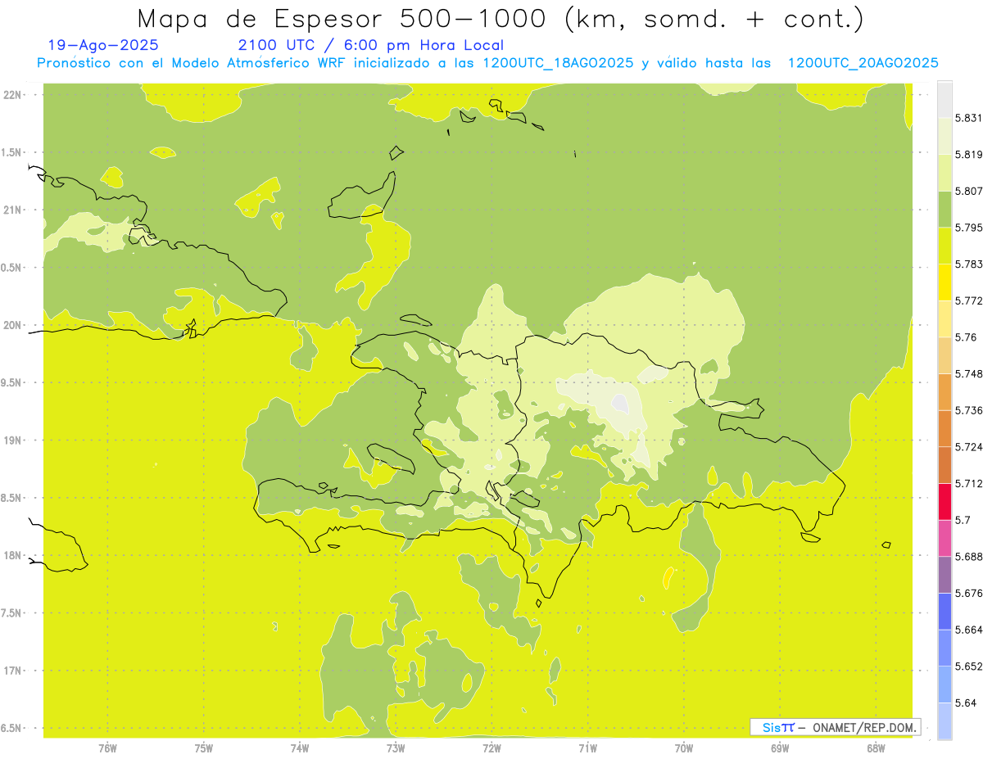Click legend value '5.76'
Viewport: 983px width, 759px height.
pyautogui.click(x=965, y=337)
